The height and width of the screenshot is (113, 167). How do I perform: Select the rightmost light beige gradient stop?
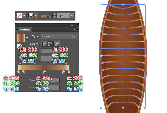click(x=69, y=72)
